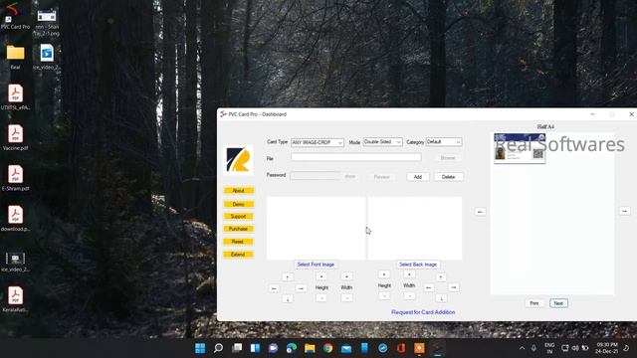Image resolution: width=637 pixels, height=358 pixels.
Task: Open Task View from the taskbar
Action: point(237,348)
